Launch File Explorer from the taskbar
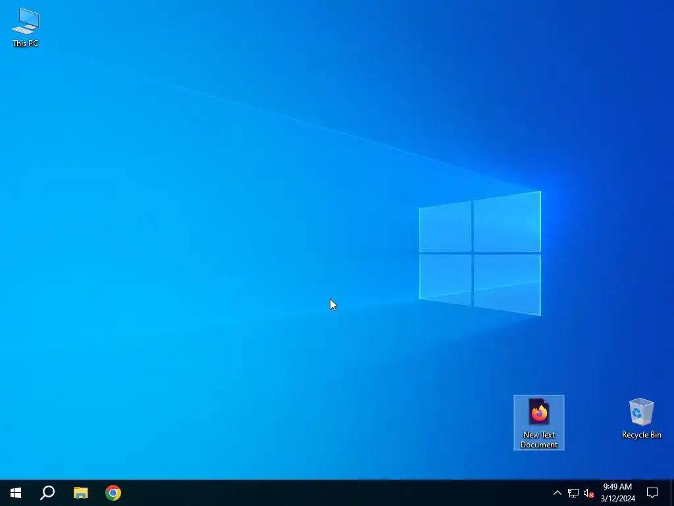 tap(80, 493)
